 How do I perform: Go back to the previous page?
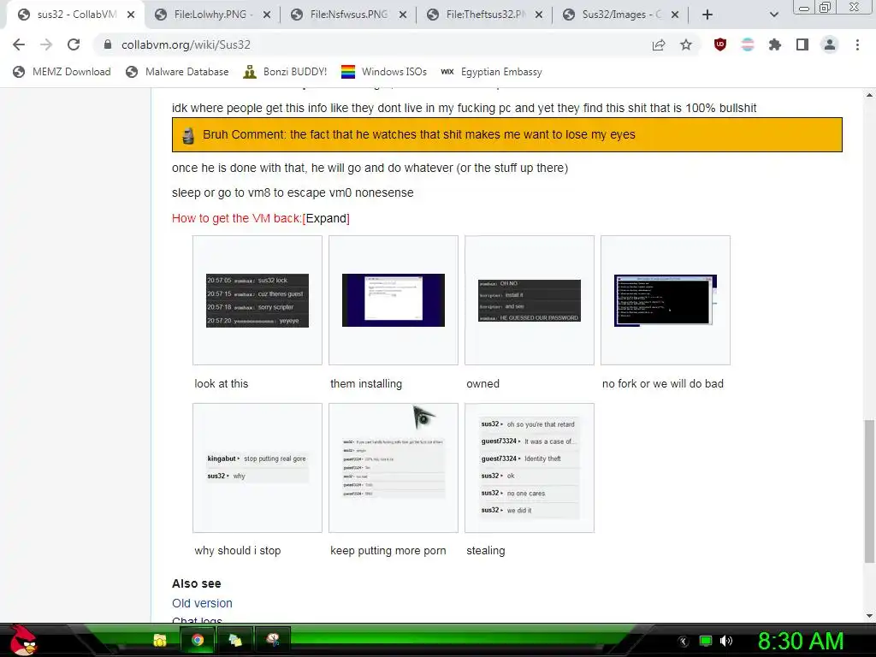[19, 44]
